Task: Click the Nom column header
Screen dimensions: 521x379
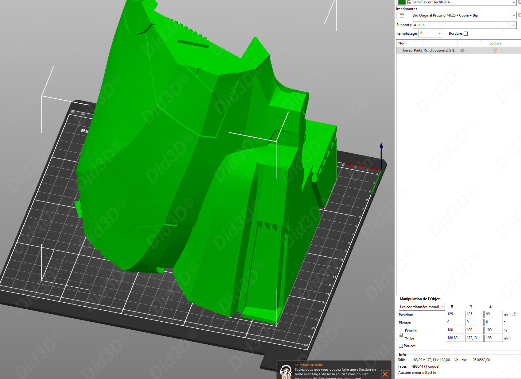Action: [402, 43]
